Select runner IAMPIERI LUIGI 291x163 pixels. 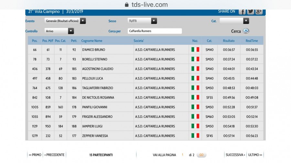point(92,126)
